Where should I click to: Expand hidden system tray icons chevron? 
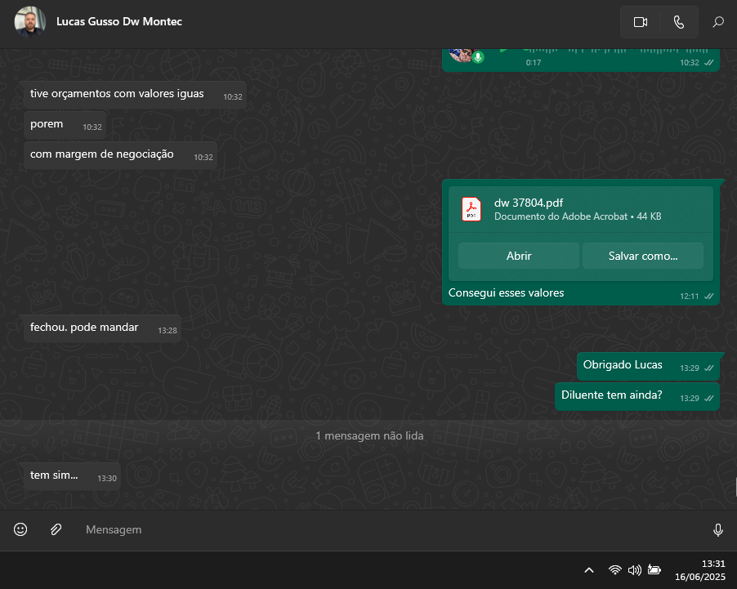coord(588,570)
